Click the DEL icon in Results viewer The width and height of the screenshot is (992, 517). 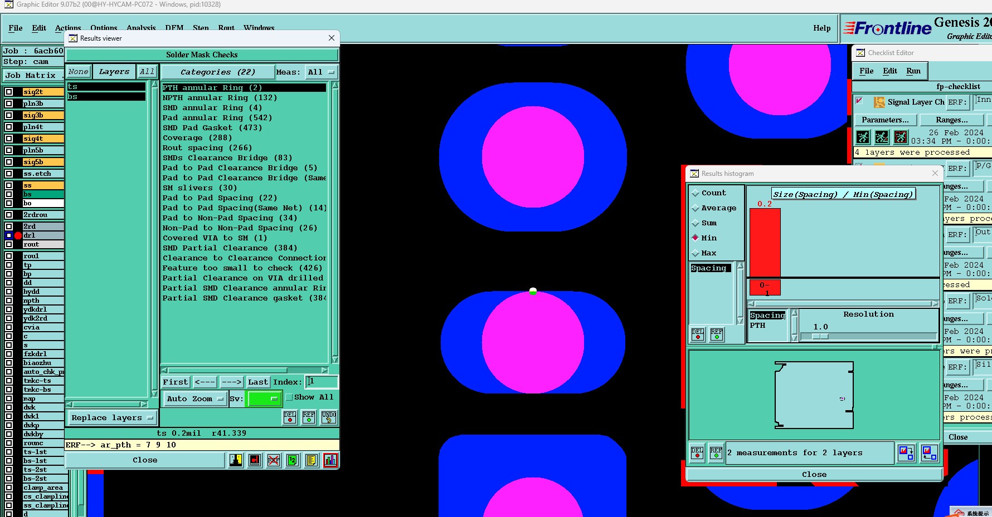(x=290, y=417)
